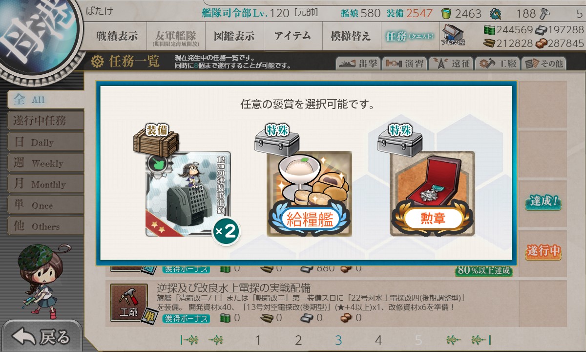Go to the last quest page
Image resolution: width=586 pixels, height=352 pixels.
pos(481,340)
